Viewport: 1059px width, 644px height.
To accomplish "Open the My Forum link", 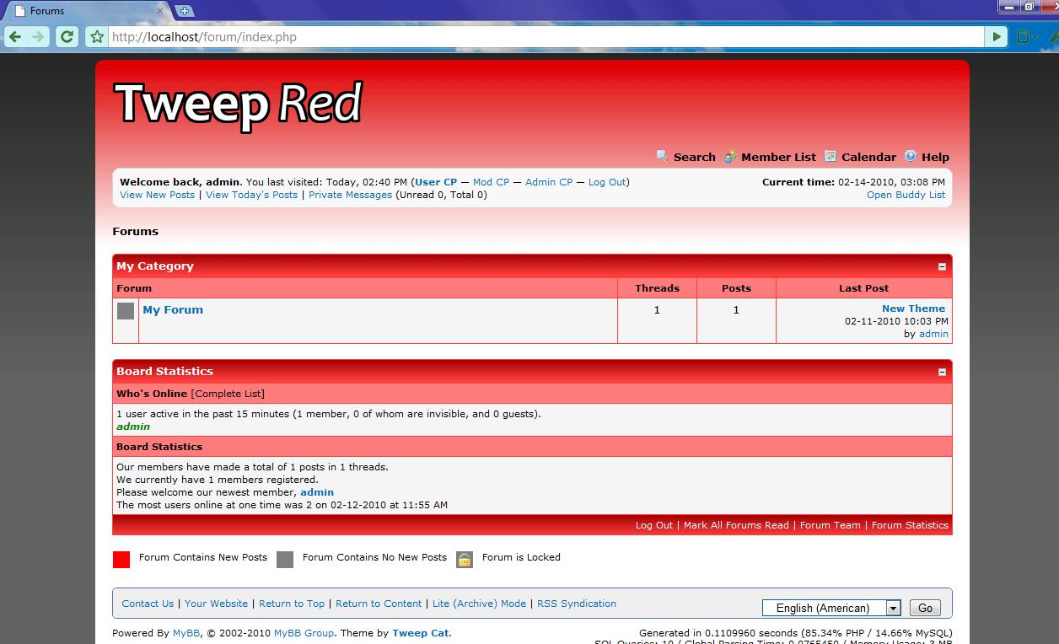I will [173, 309].
